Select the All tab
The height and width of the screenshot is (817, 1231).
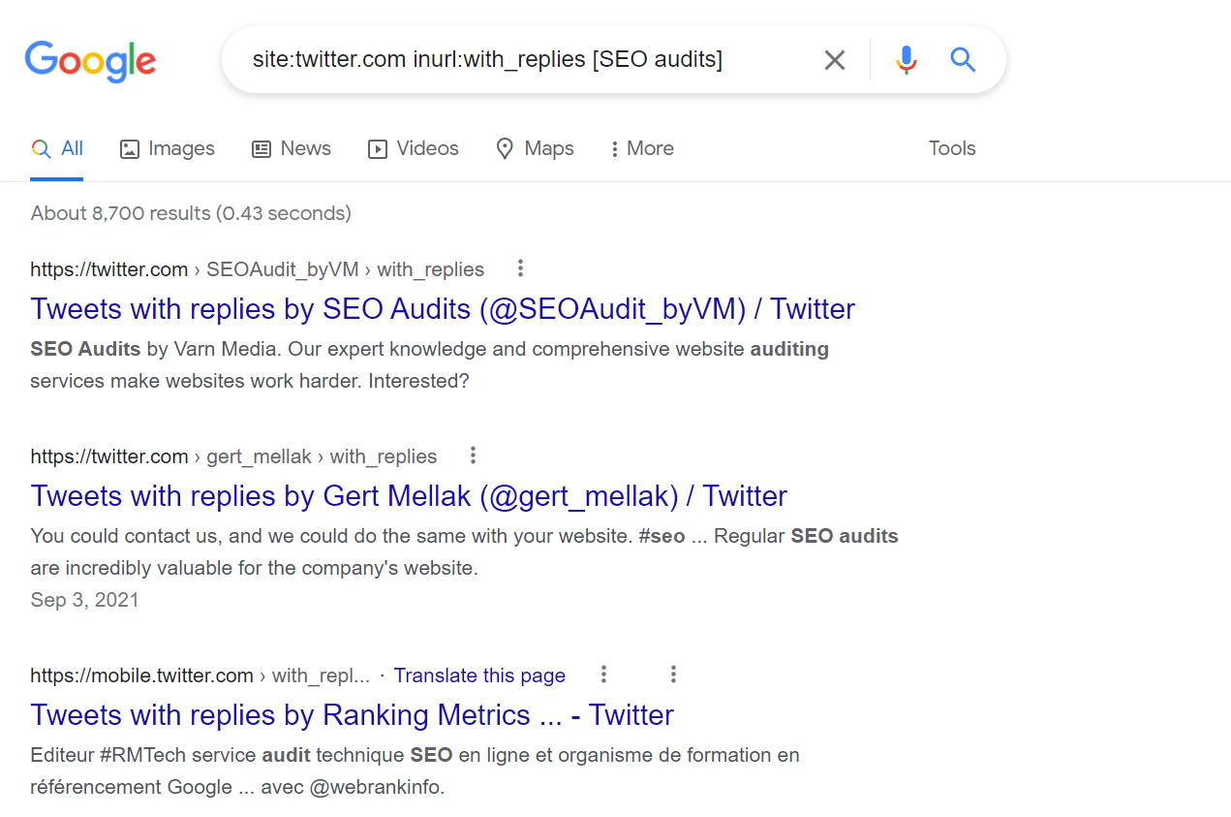(x=57, y=149)
